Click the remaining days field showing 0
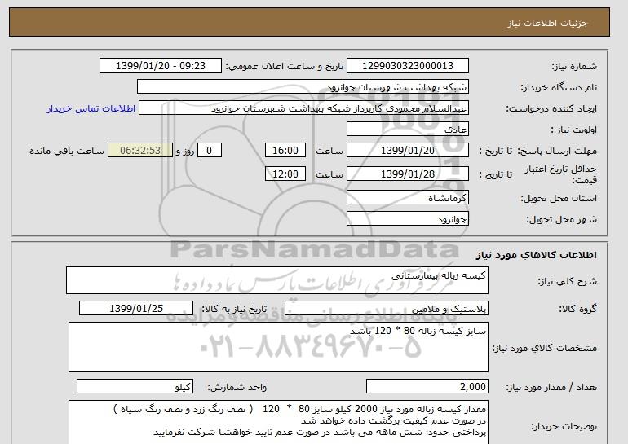 click(209, 151)
